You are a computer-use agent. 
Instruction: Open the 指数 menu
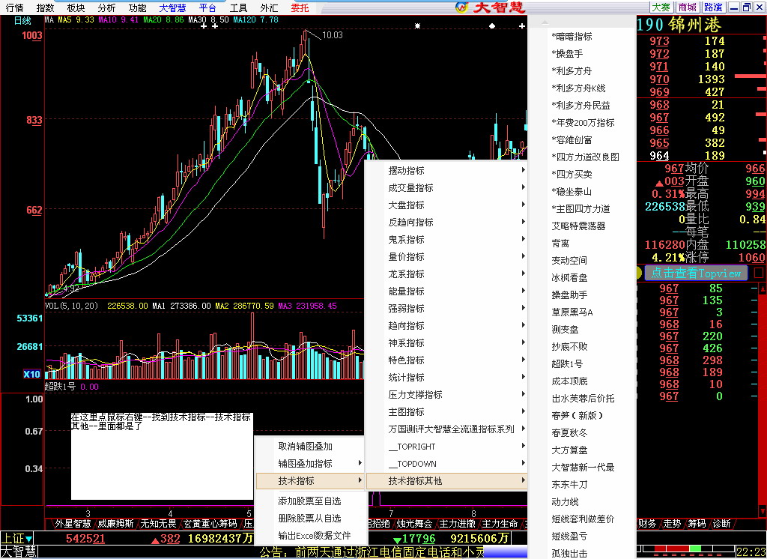pyautogui.click(x=46, y=7)
